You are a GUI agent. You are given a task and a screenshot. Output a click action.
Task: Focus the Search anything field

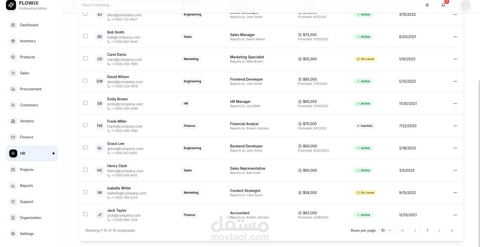(128, 5)
